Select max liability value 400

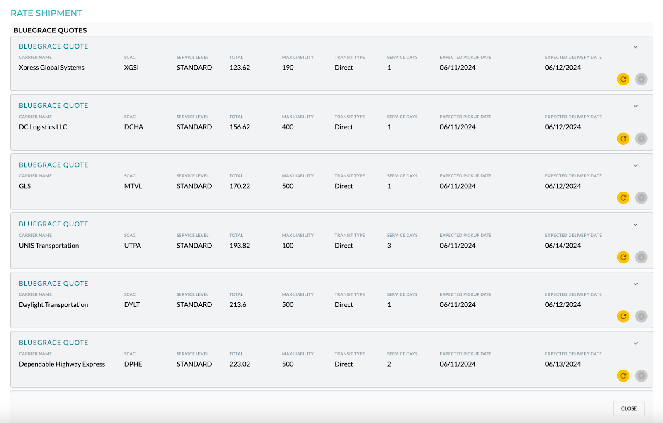point(288,127)
